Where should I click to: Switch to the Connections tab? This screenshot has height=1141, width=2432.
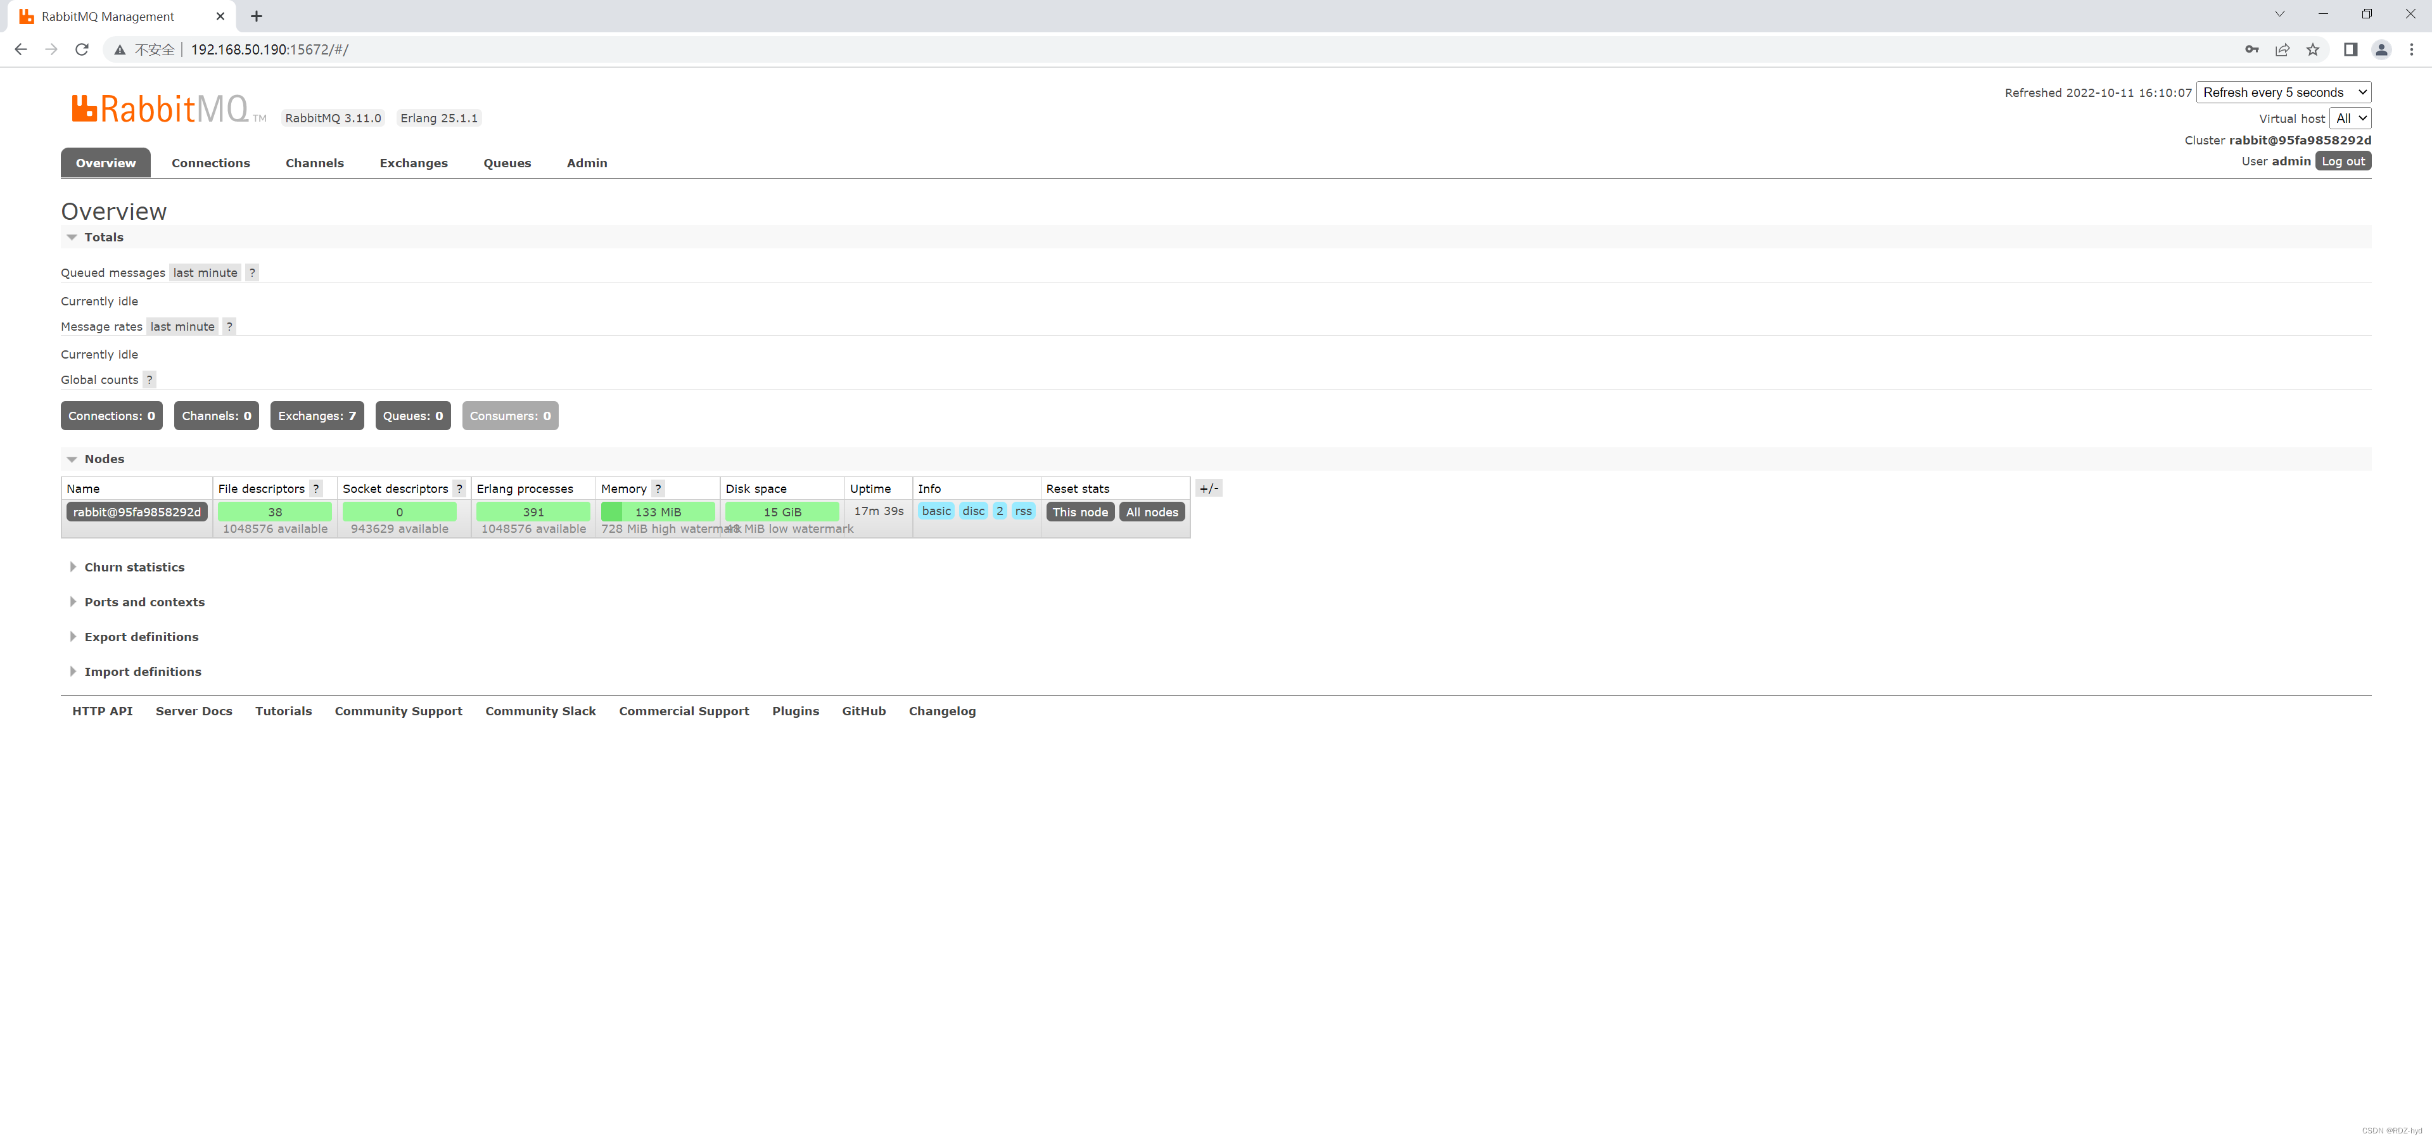coord(211,161)
